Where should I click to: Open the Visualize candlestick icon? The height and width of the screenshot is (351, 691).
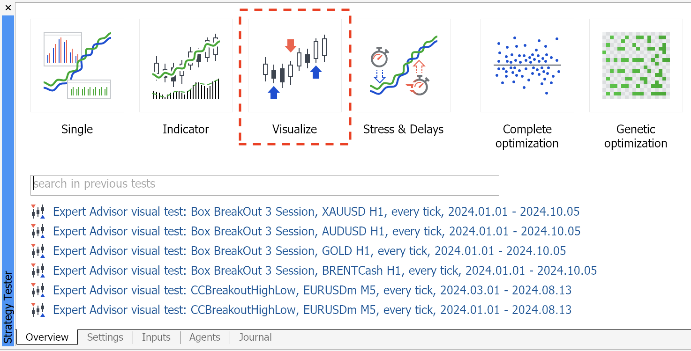click(x=295, y=66)
